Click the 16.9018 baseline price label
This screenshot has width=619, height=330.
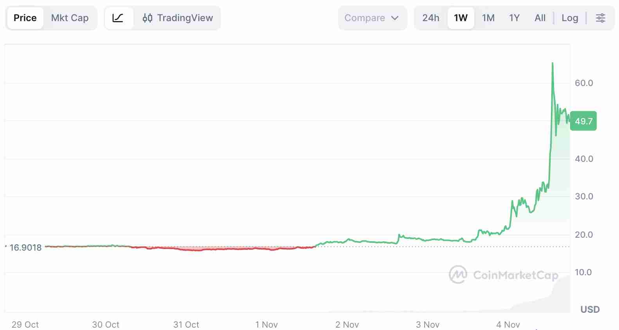coord(25,247)
